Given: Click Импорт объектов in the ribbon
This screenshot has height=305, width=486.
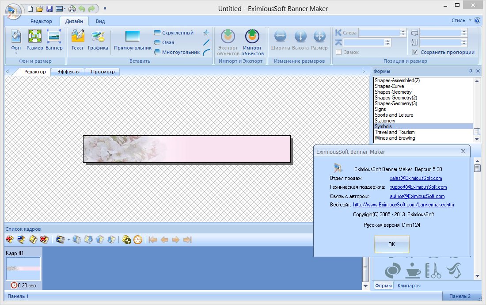Looking at the screenshot, I should pyautogui.click(x=252, y=42).
